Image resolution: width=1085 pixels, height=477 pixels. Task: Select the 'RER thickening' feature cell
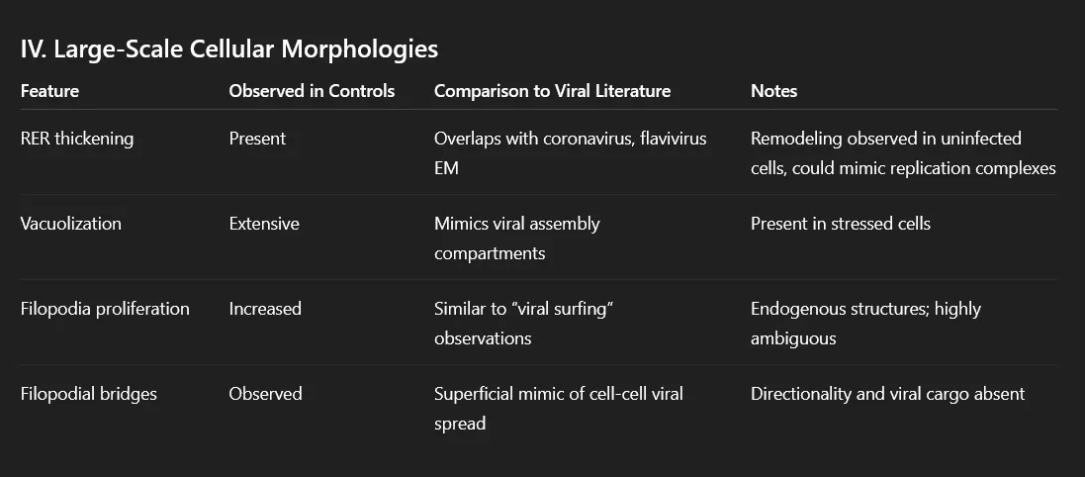[x=76, y=139]
